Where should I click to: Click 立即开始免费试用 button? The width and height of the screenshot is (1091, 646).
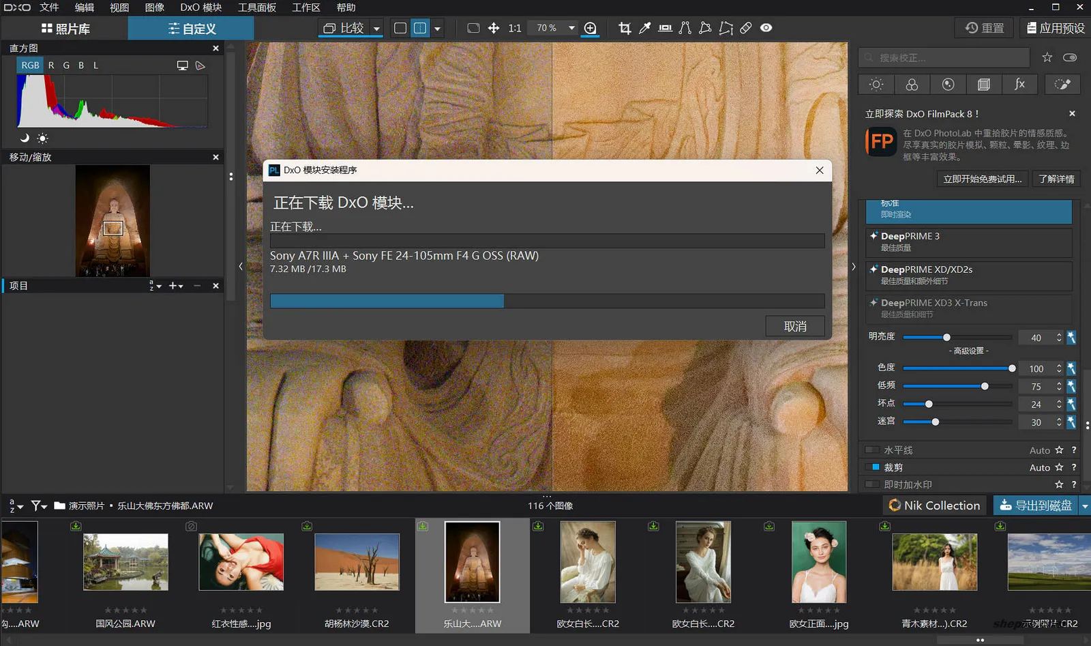point(983,179)
